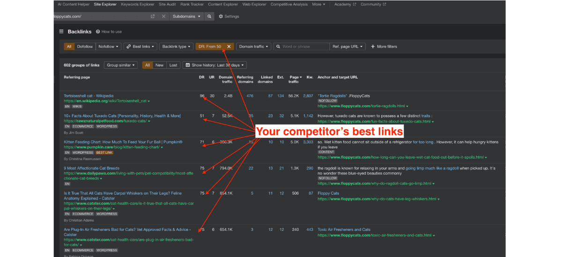The width and height of the screenshot is (562, 257).
Task: Open the Settings gear
Action: [x=221, y=16]
